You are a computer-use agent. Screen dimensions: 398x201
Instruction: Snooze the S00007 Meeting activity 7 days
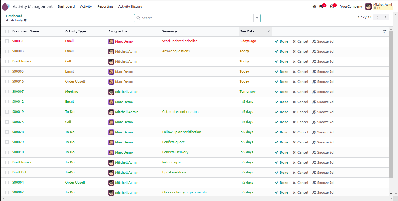[x=323, y=92]
